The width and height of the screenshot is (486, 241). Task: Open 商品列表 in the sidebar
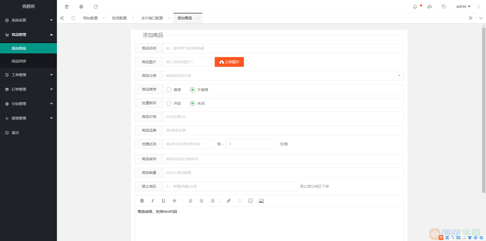click(x=18, y=61)
